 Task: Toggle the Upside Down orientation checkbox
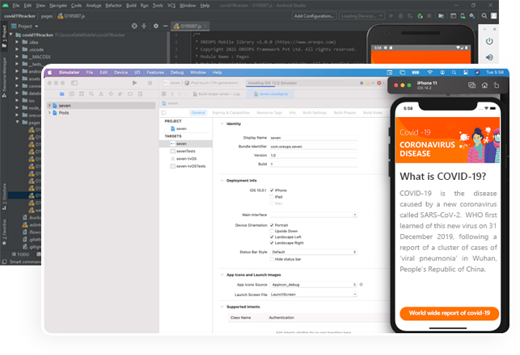272,231
